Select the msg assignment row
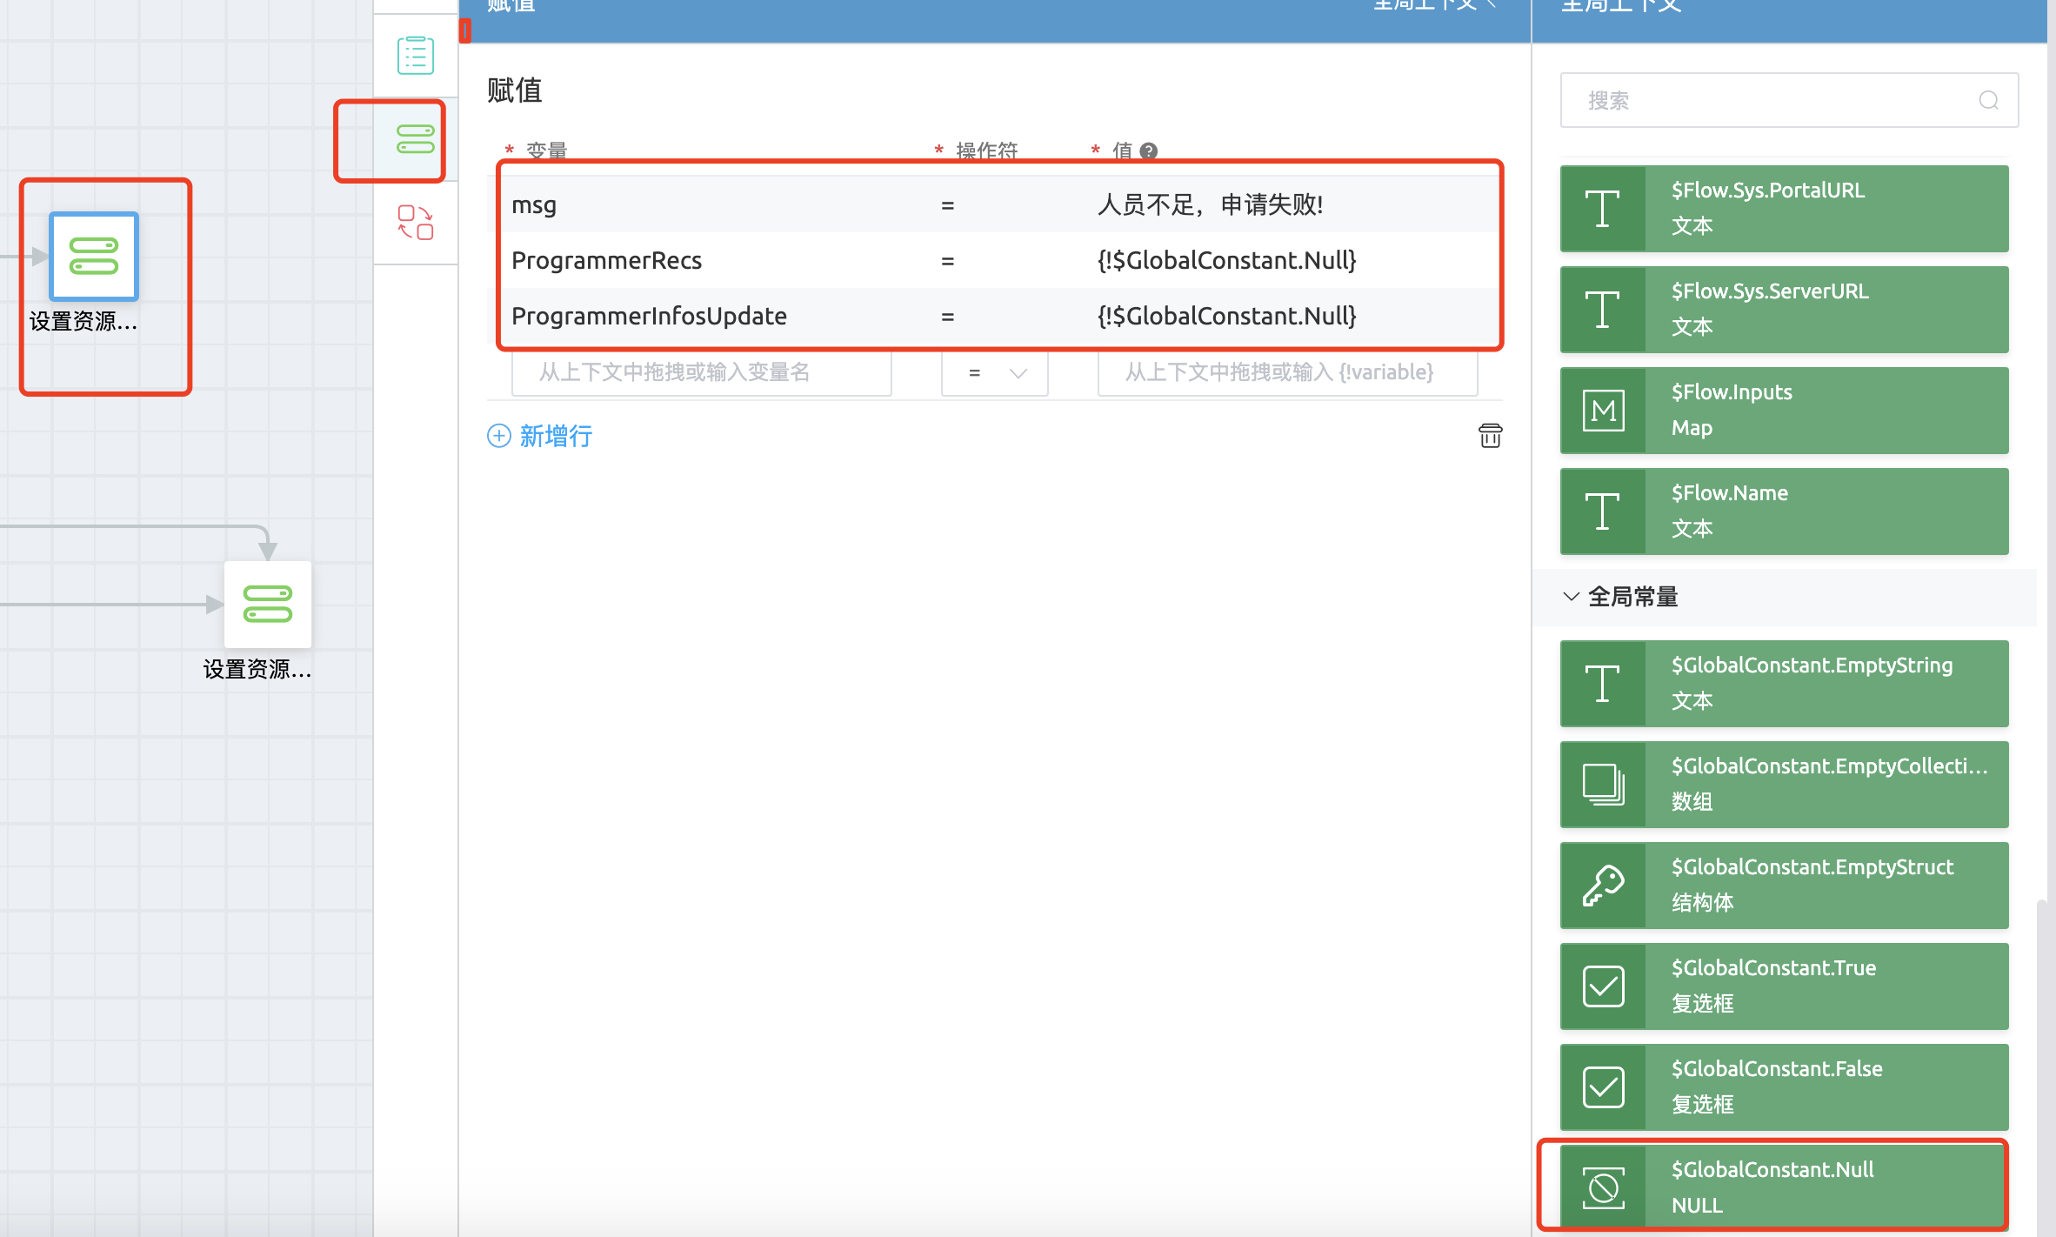The width and height of the screenshot is (2056, 1237). point(998,205)
